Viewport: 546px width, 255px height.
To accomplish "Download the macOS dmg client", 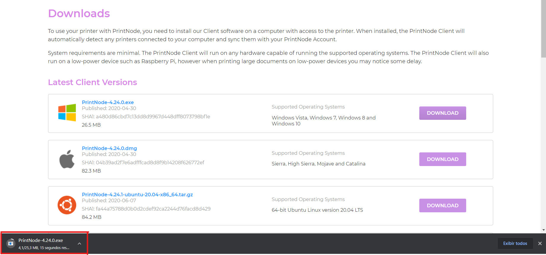I will point(442,159).
